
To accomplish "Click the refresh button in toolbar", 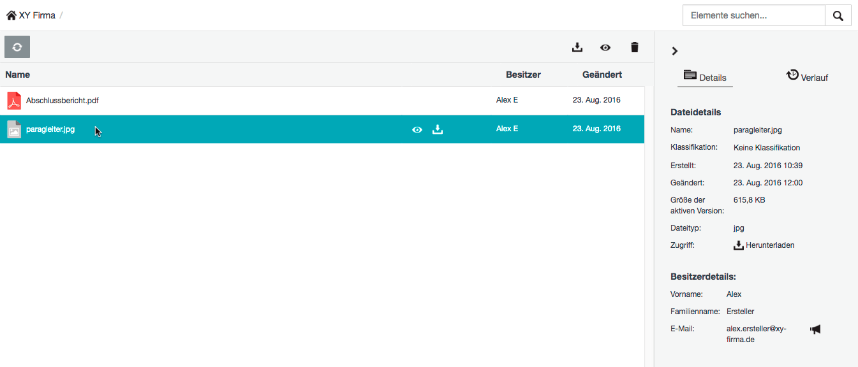I will pyautogui.click(x=17, y=47).
